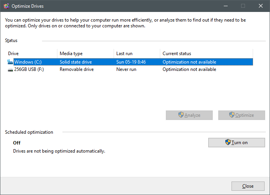Sort by the Last run column header
This screenshot has width=270, height=195.
pyautogui.click(x=136, y=54)
